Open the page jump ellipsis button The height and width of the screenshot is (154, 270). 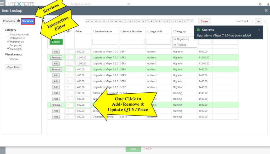[259, 21]
